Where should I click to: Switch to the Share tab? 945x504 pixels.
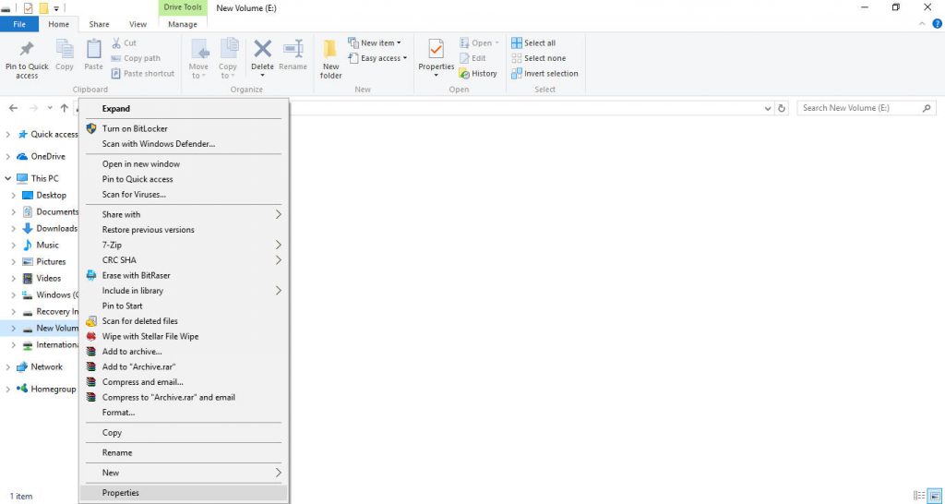pos(99,24)
